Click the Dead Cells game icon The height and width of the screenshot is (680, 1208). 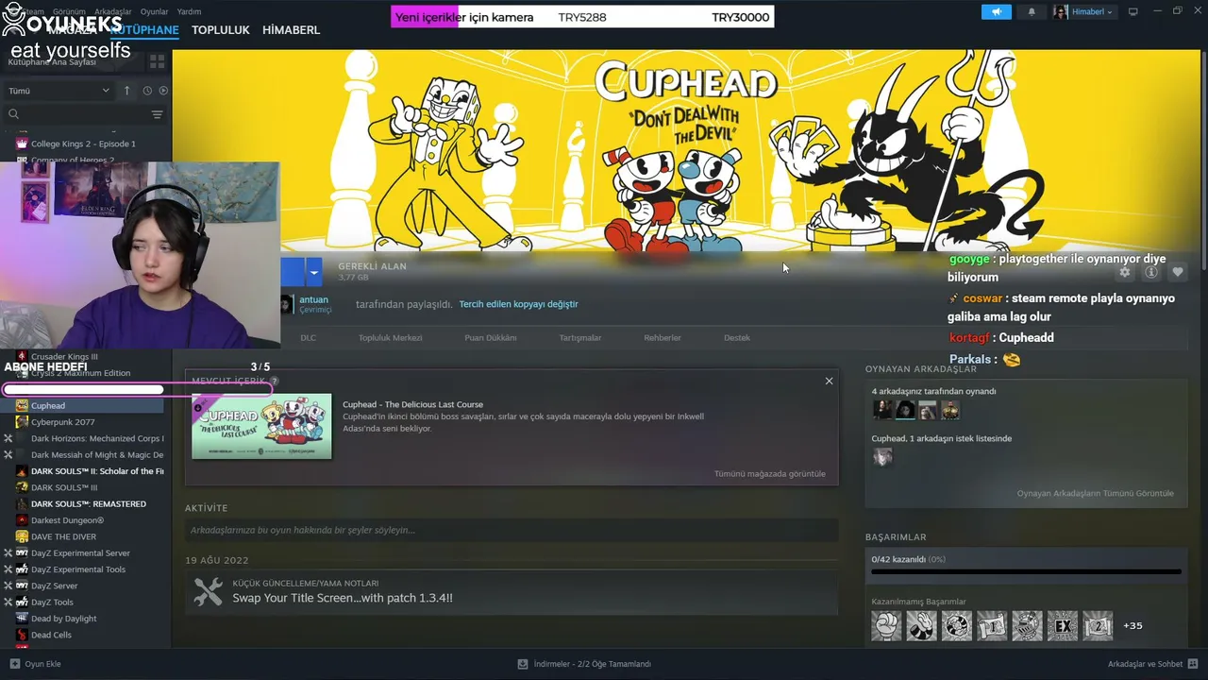tap(22, 635)
